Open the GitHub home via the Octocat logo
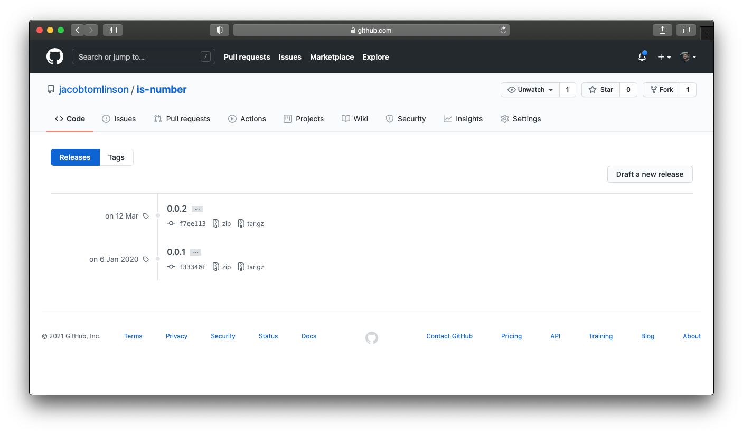The image size is (743, 434). [54, 56]
